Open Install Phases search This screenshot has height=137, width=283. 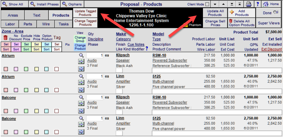point(44,4)
